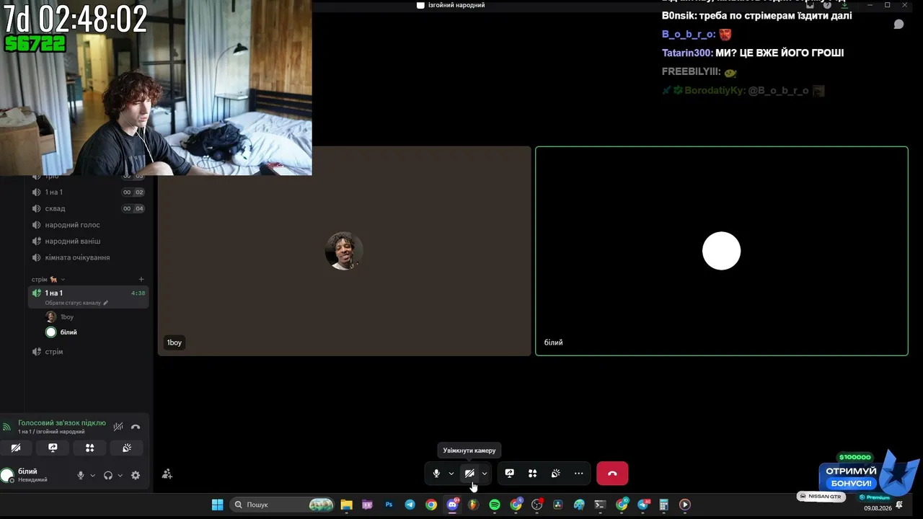This screenshot has width=923, height=519.
Task: Join the '1 на 1' channel with 00 02
Action: (88, 192)
